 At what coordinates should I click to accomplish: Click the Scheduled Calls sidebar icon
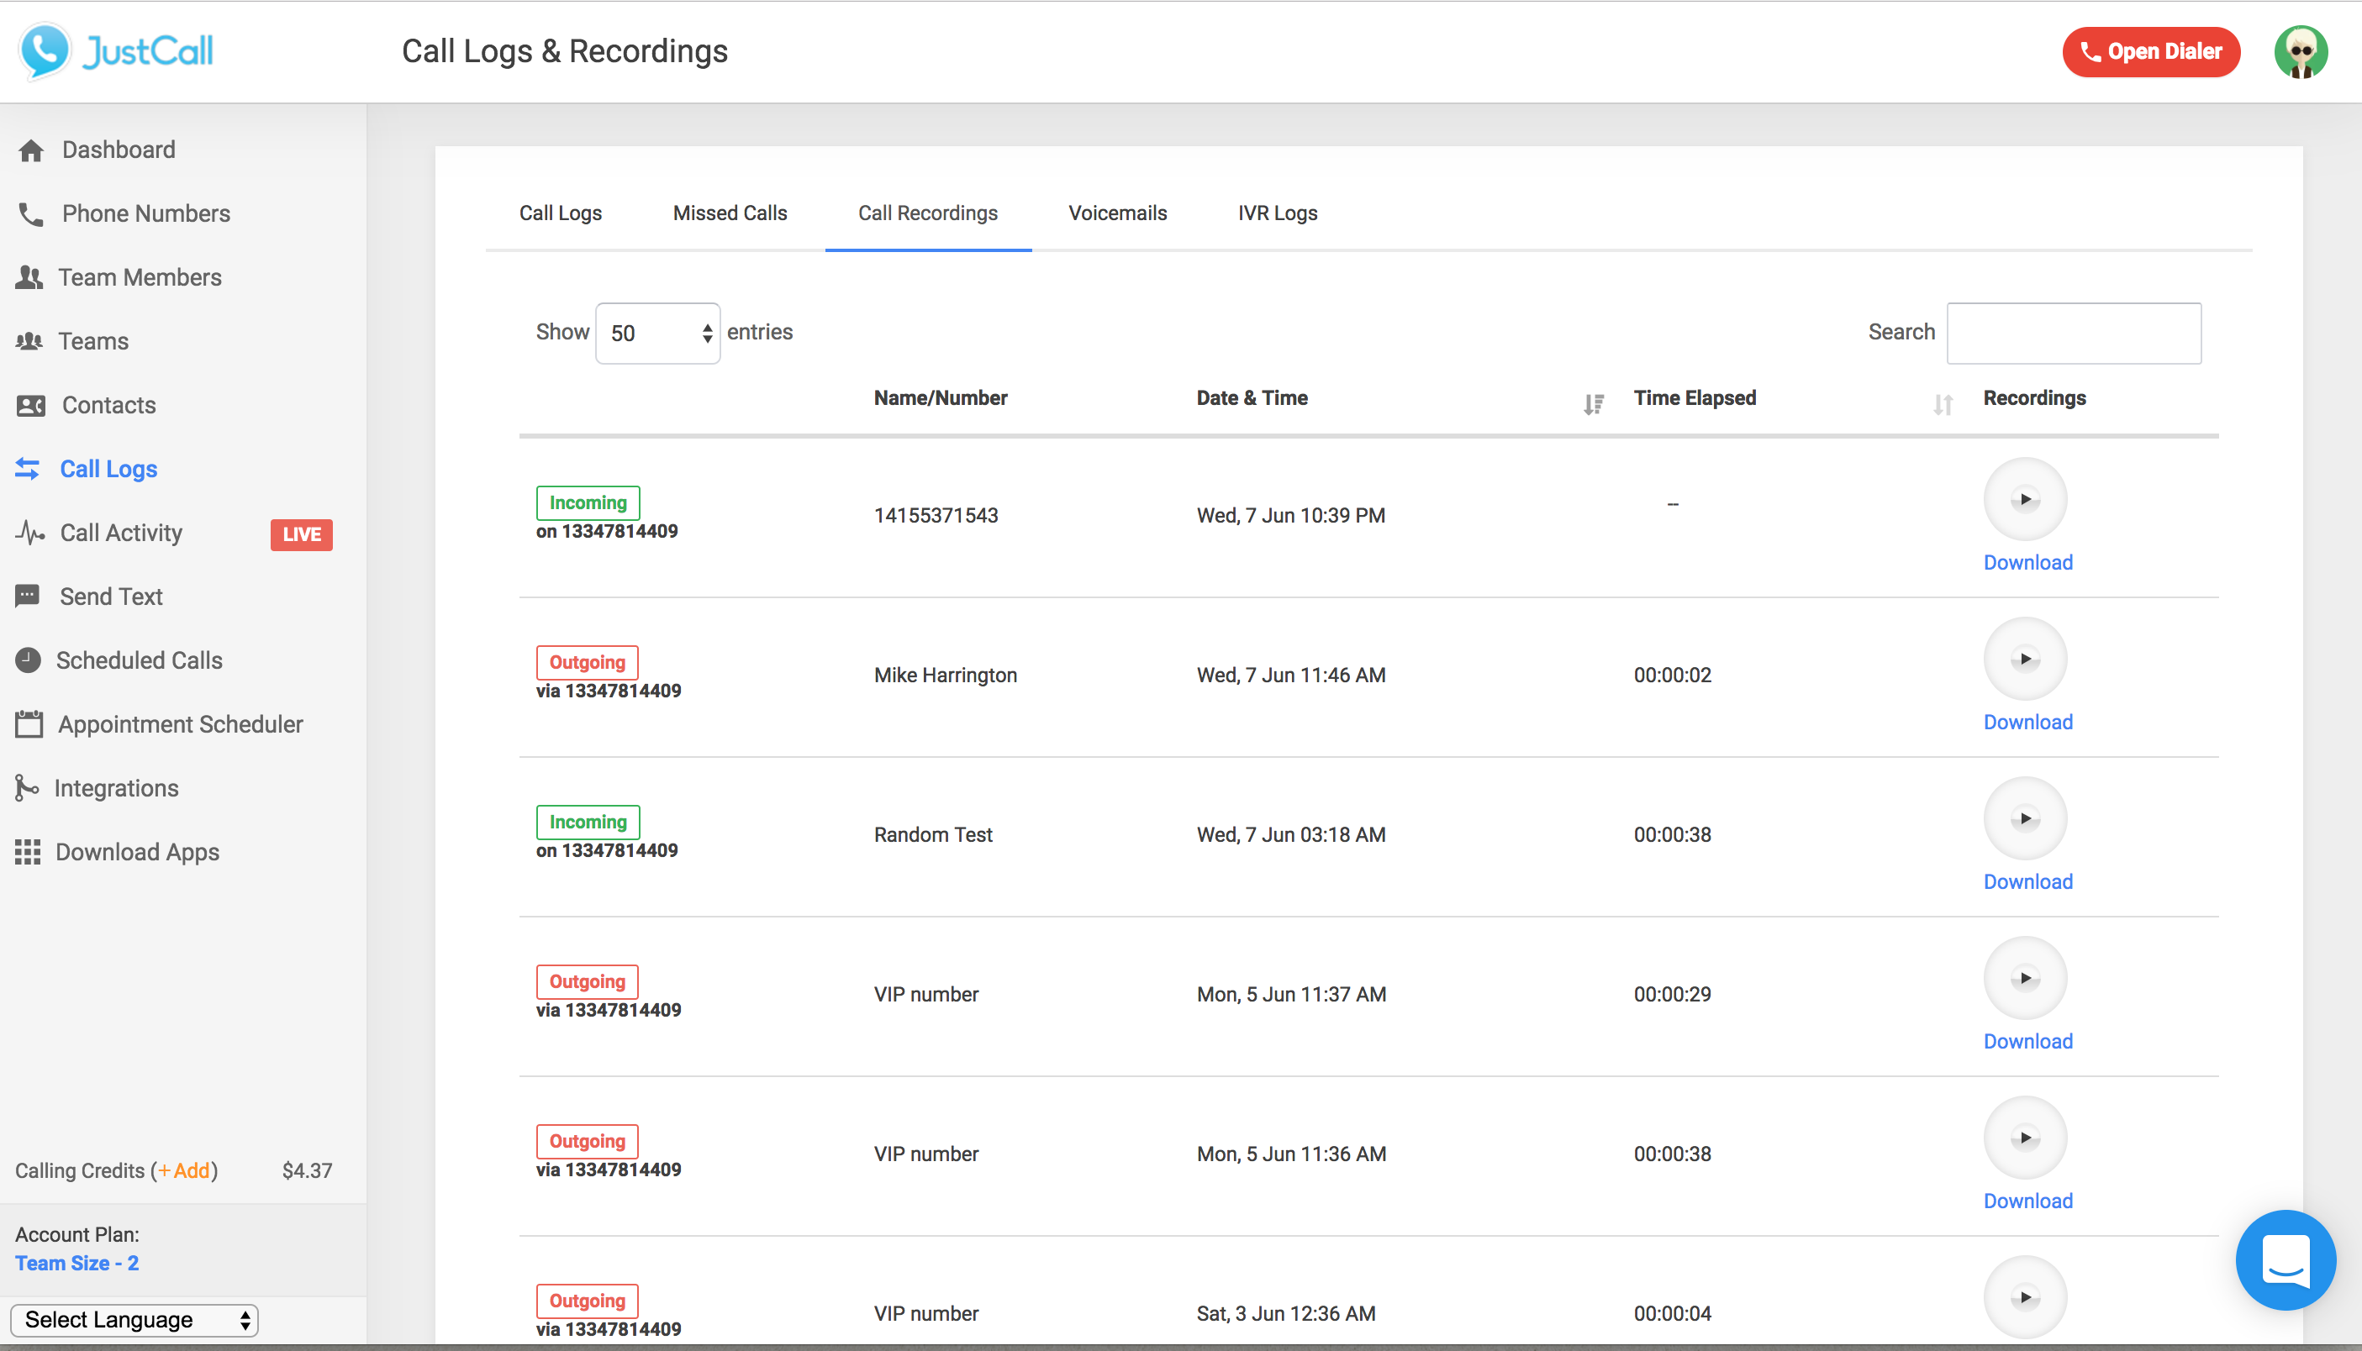tap(29, 660)
